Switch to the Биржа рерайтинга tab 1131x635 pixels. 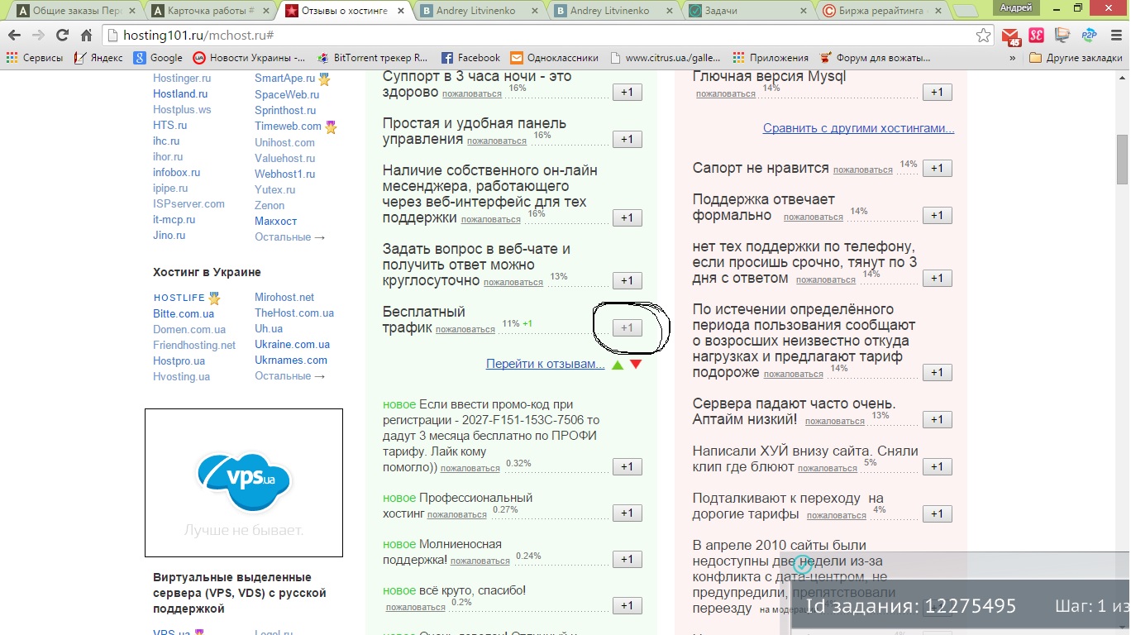tap(883, 11)
